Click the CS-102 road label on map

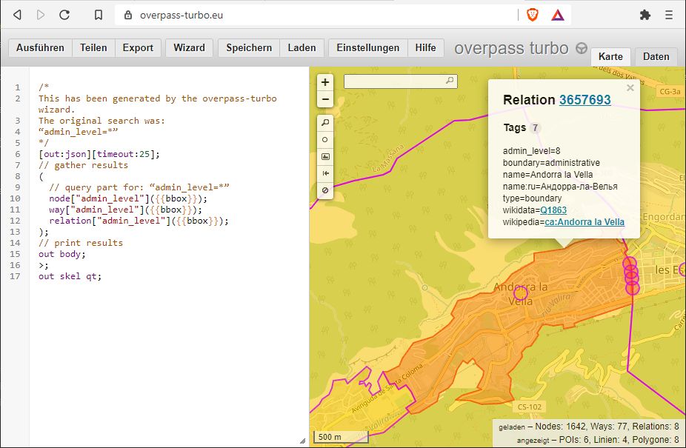coord(530,407)
